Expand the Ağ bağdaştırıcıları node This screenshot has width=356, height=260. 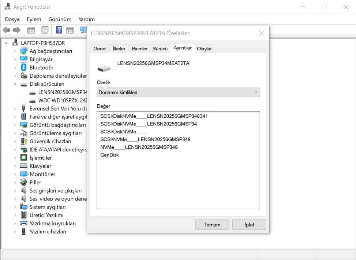pyautogui.click(x=15, y=51)
